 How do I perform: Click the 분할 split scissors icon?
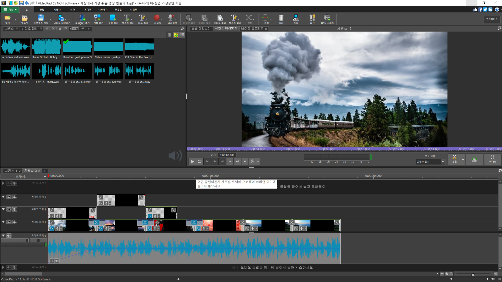[x=454, y=158]
